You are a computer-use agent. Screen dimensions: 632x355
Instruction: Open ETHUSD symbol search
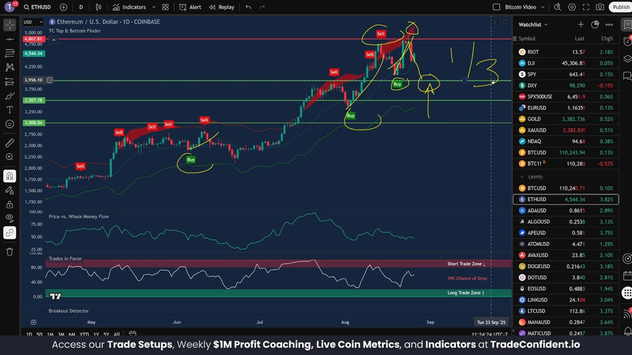tap(37, 7)
